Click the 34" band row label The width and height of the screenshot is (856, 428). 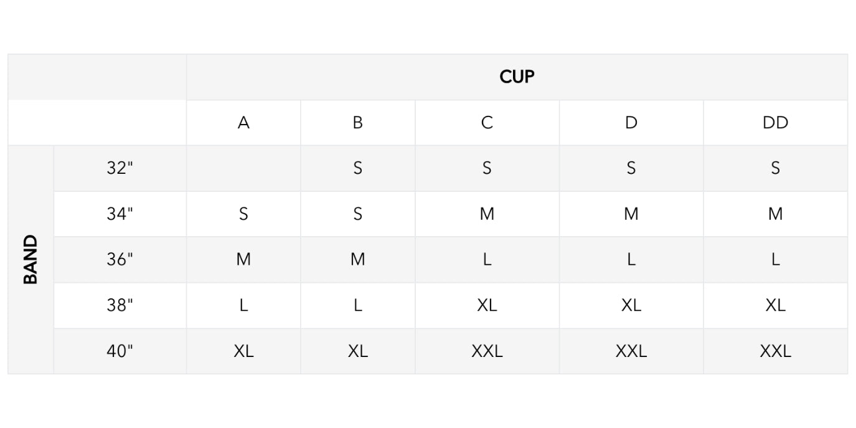coord(120,214)
